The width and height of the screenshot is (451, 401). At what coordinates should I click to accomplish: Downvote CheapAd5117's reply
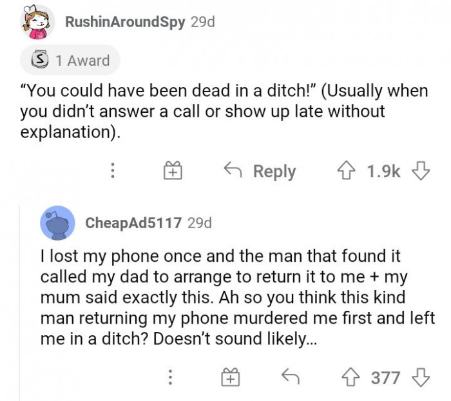[x=421, y=377]
